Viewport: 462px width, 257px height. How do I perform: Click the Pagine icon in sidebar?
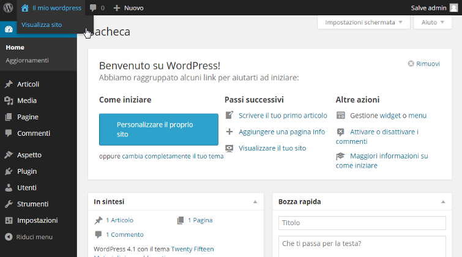coord(9,117)
